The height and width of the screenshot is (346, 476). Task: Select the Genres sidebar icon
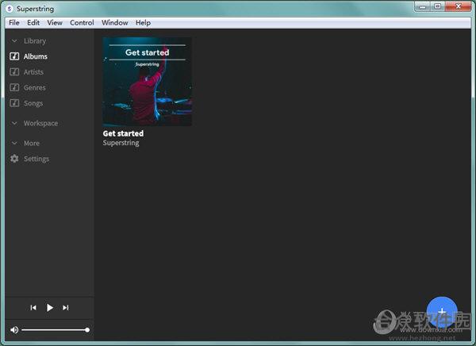point(14,87)
